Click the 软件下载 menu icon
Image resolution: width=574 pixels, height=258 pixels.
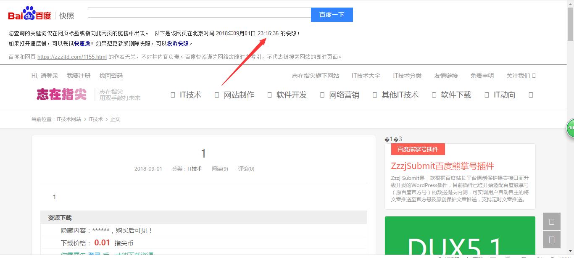[x=434, y=95]
